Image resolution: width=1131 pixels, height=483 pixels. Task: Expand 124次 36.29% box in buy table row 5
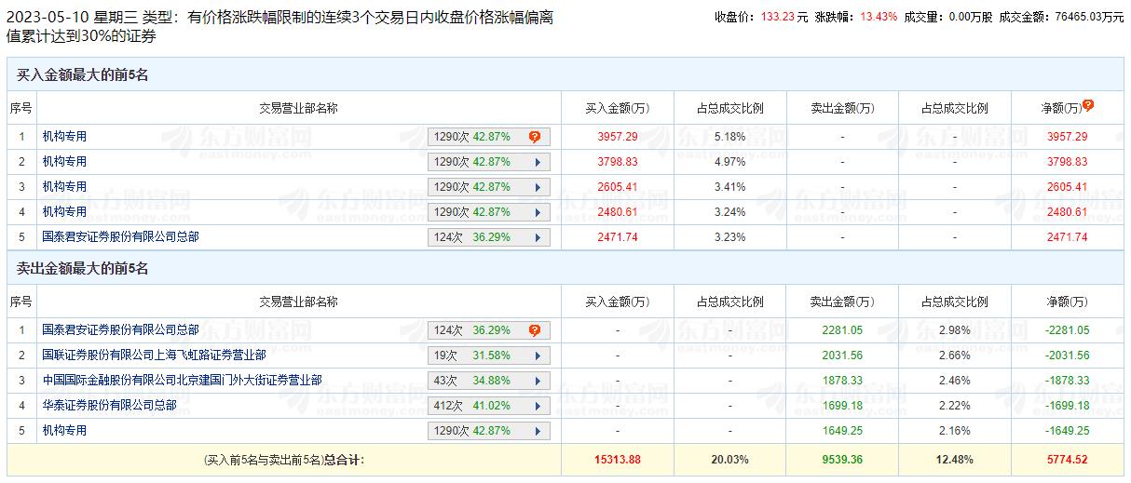coord(489,237)
